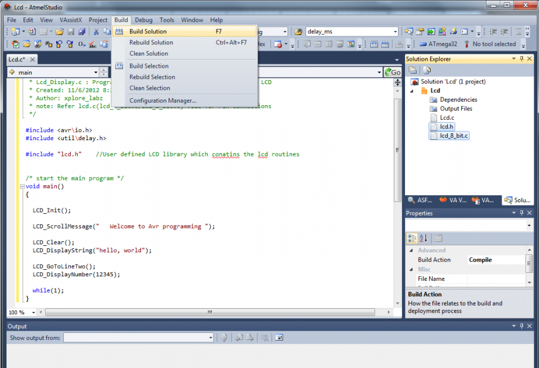Choose Build Solution from the menu

pyautogui.click(x=184, y=31)
